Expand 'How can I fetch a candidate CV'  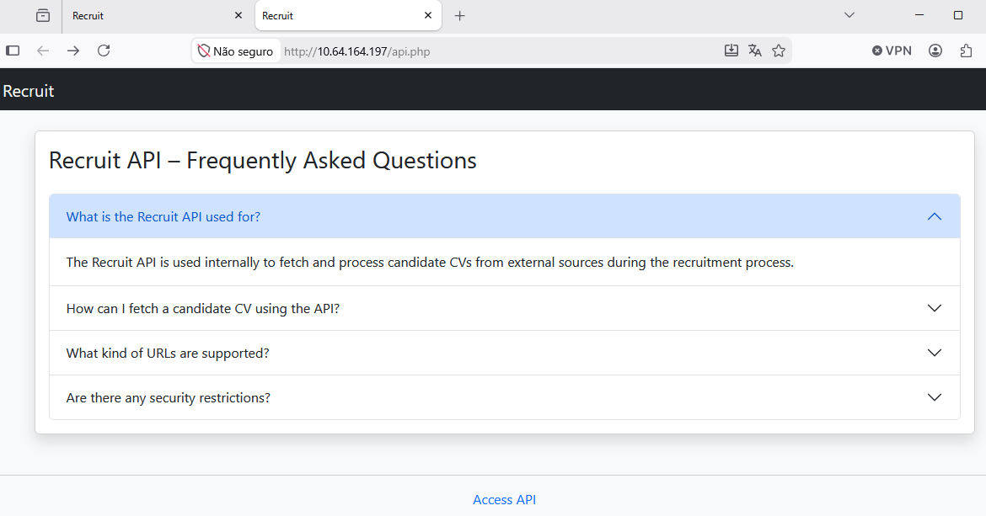point(504,308)
